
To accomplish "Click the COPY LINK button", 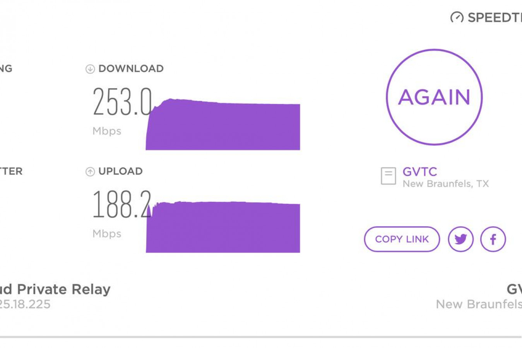I will click(x=402, y=239).
